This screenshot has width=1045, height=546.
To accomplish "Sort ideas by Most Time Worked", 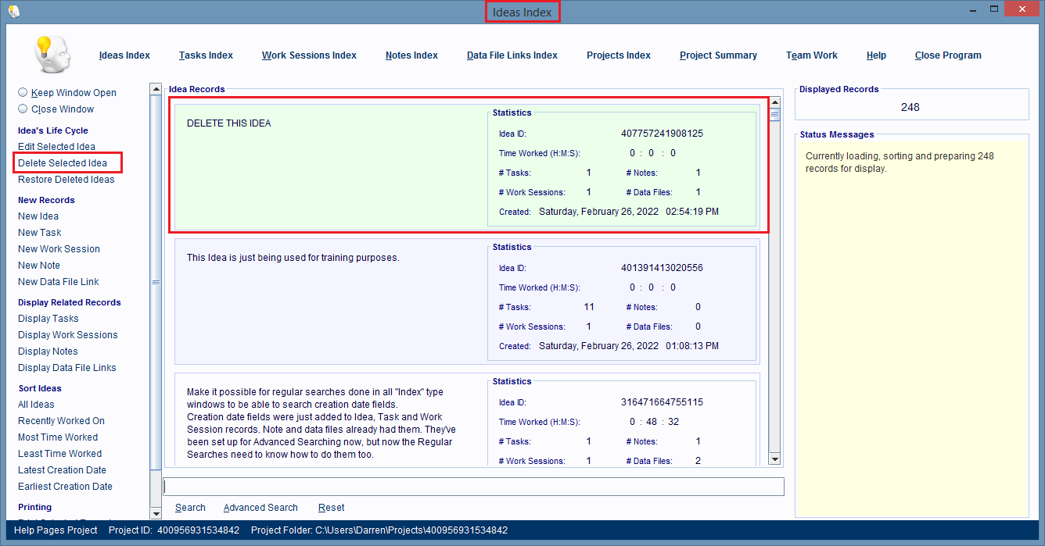I will 58,437.
